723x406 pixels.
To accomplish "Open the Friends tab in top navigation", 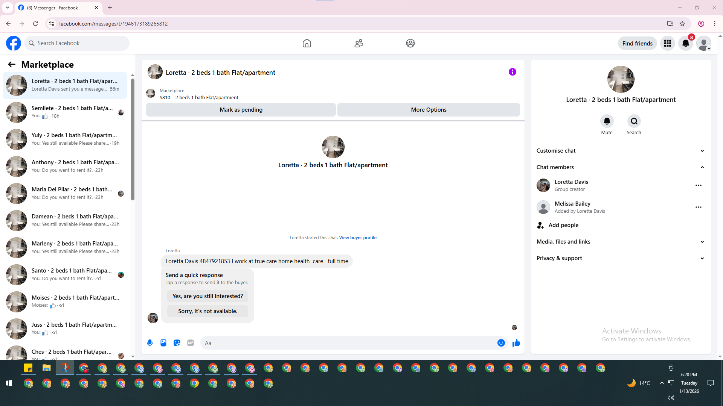I will pos(358,43).
